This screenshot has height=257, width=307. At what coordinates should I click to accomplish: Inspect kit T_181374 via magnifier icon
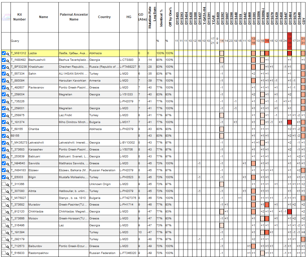click(x=8, y=122)
